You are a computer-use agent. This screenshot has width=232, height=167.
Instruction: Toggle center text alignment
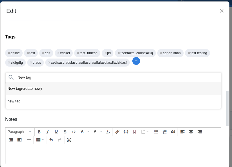191,132
